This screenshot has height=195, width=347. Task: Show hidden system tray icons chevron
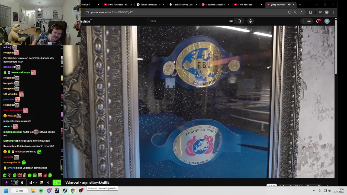314,191
